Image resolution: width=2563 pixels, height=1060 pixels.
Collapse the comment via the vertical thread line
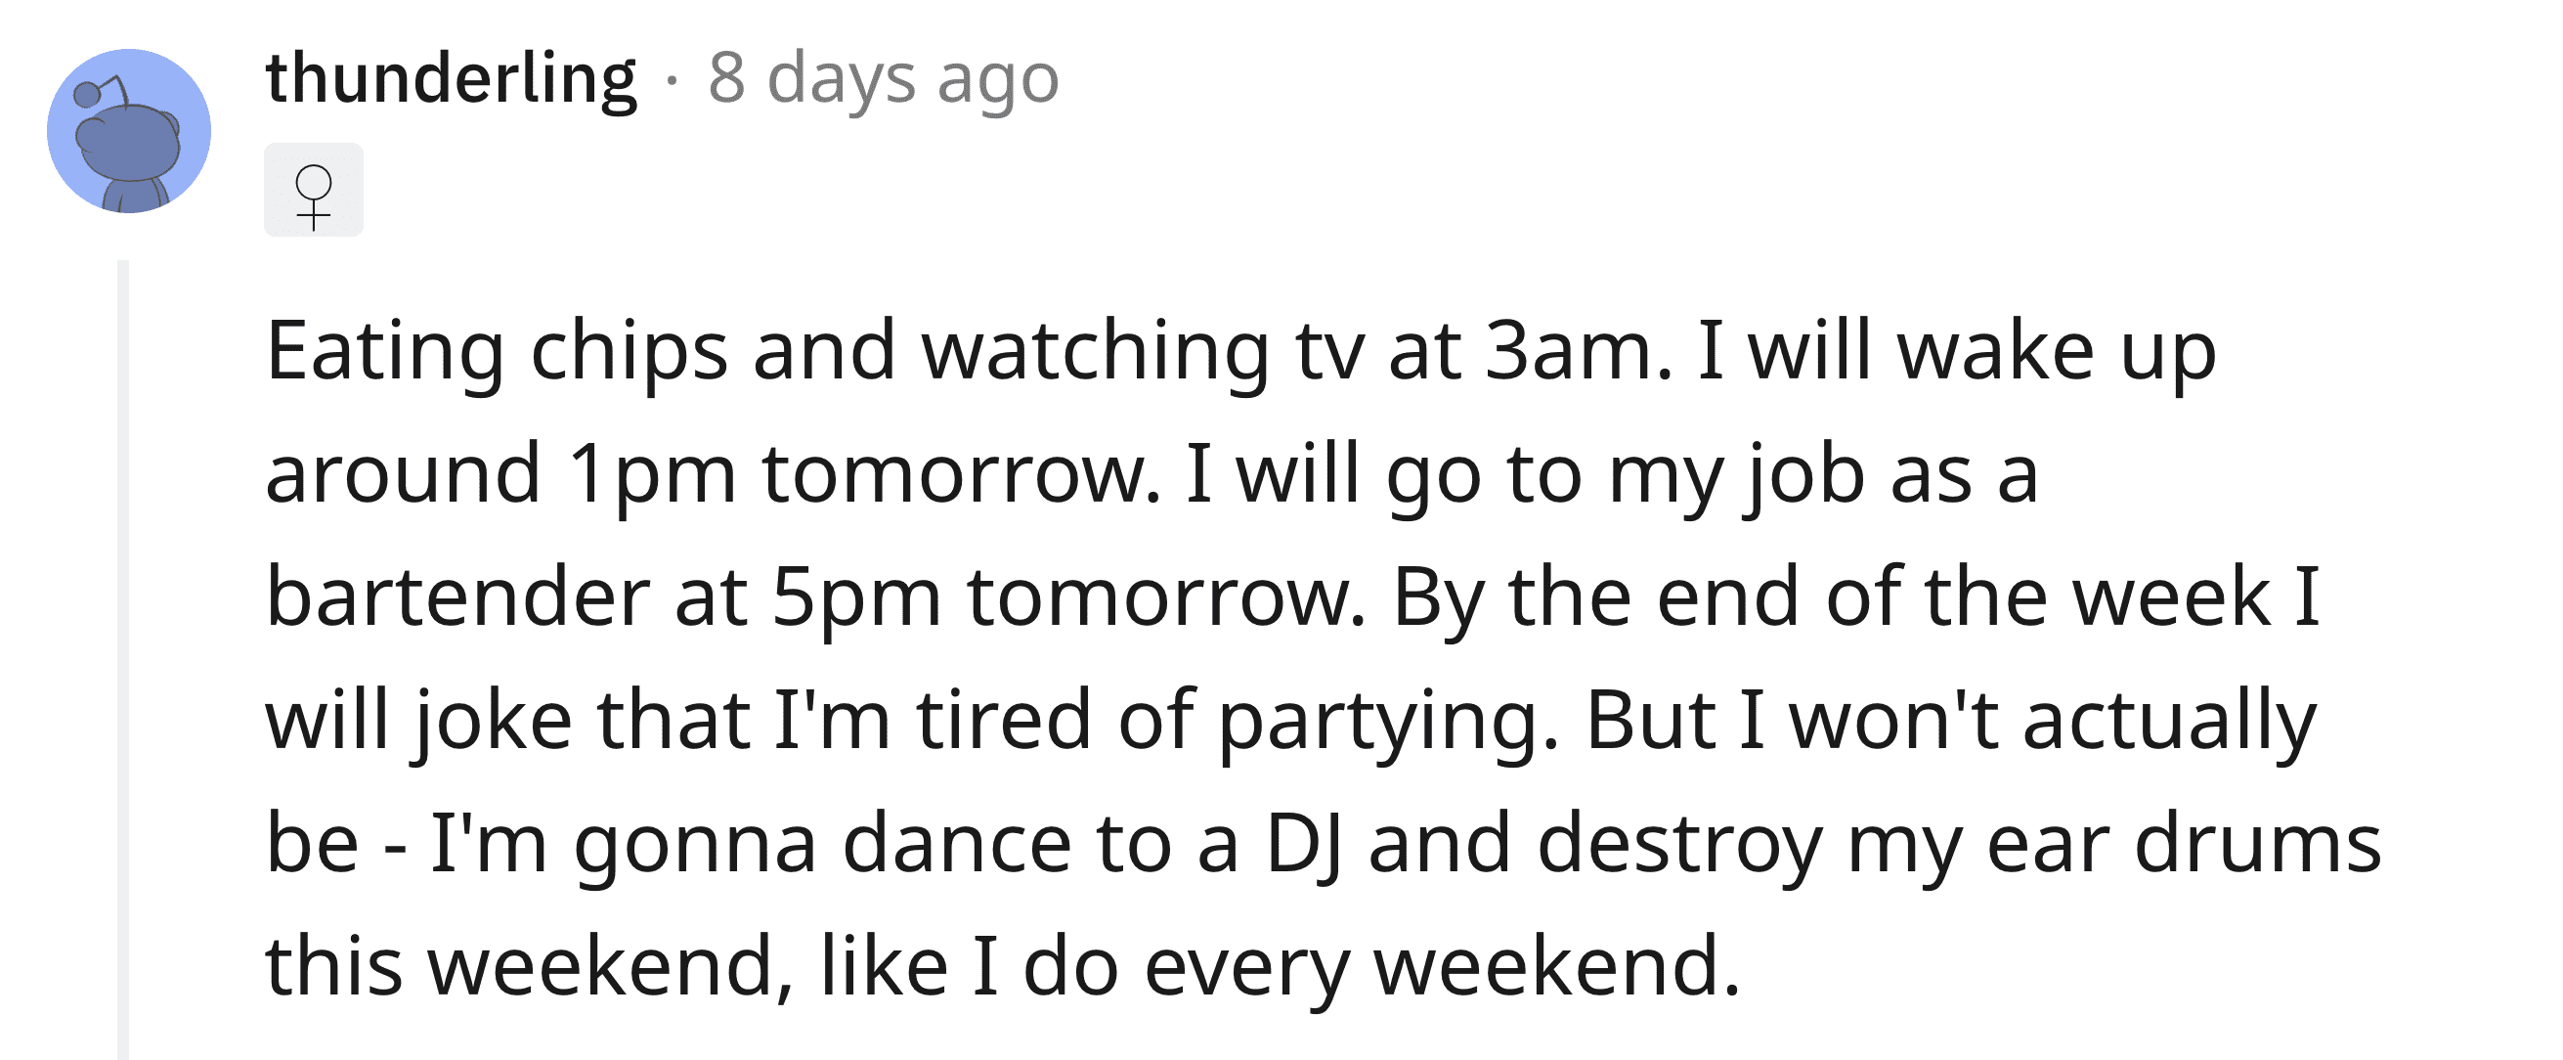click(x=123, y=657)
